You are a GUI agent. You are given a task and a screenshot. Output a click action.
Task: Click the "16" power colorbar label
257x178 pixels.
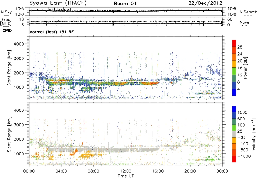pos(240,68)
